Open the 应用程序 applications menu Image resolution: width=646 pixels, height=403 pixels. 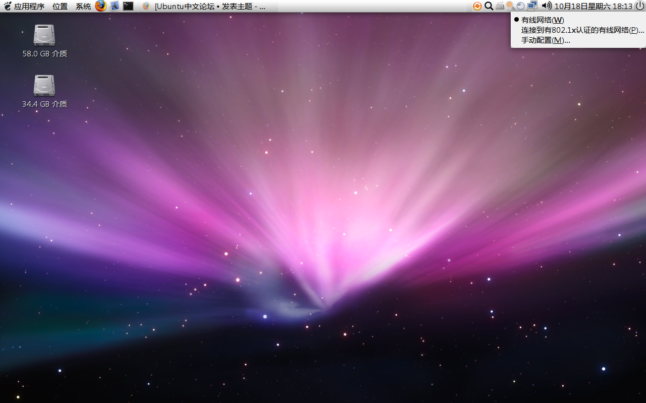click(x=24, y=6)
